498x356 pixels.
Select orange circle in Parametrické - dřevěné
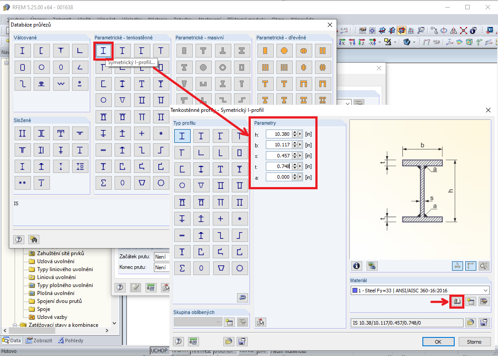pyautogui.click(x=284, y=51)
